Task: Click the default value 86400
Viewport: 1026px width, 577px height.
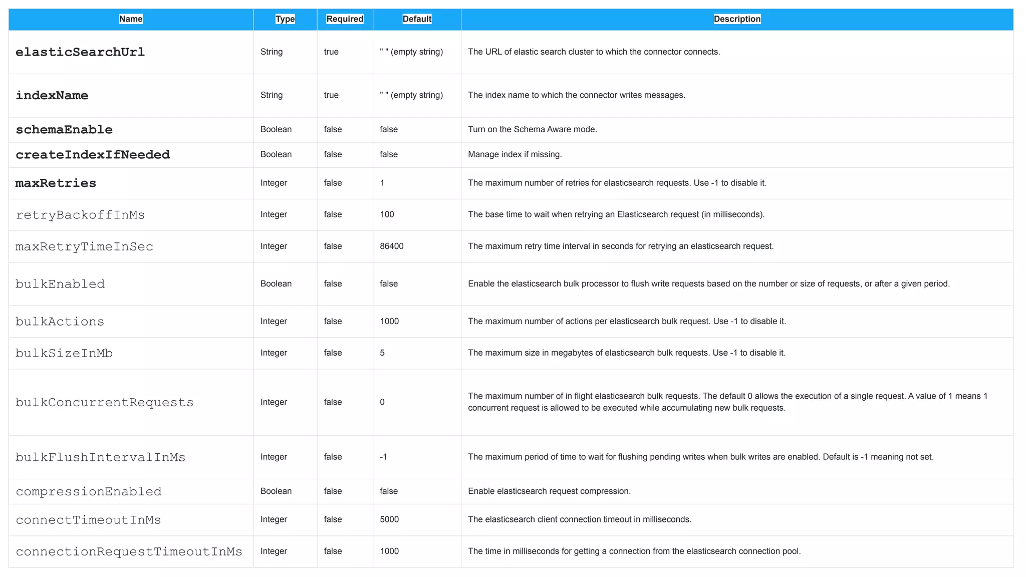Action: [x=392, y=246]
